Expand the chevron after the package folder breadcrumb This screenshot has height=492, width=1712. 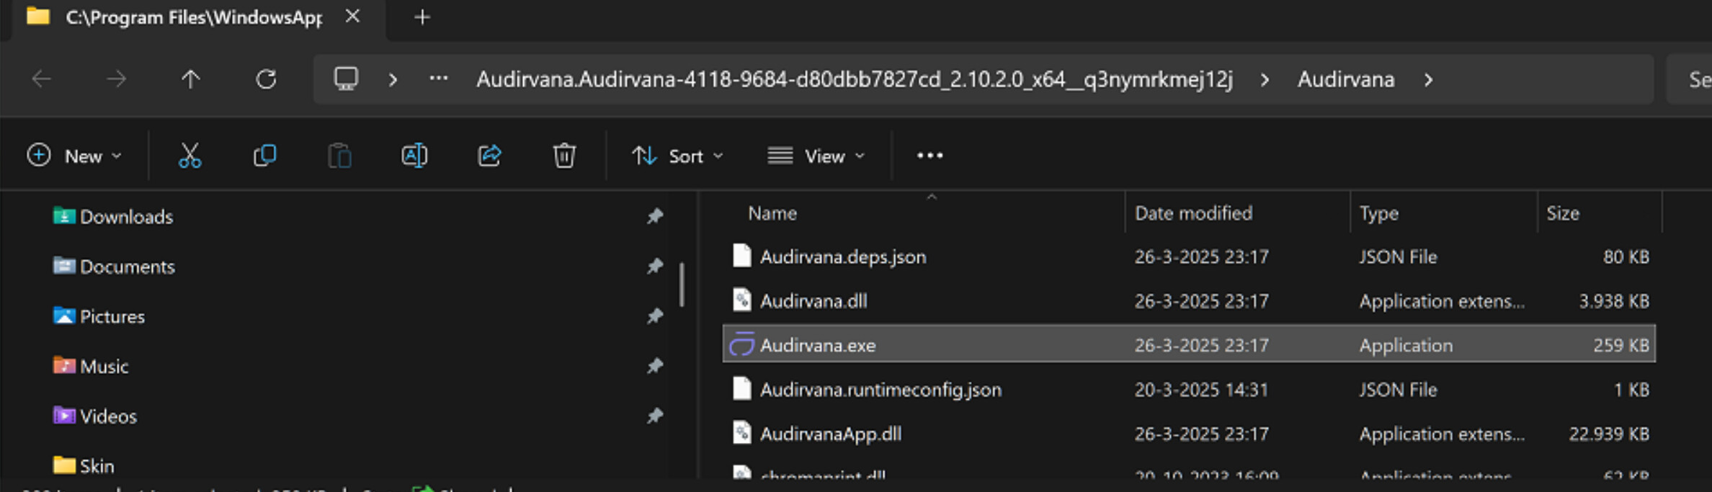[1265, 79]
